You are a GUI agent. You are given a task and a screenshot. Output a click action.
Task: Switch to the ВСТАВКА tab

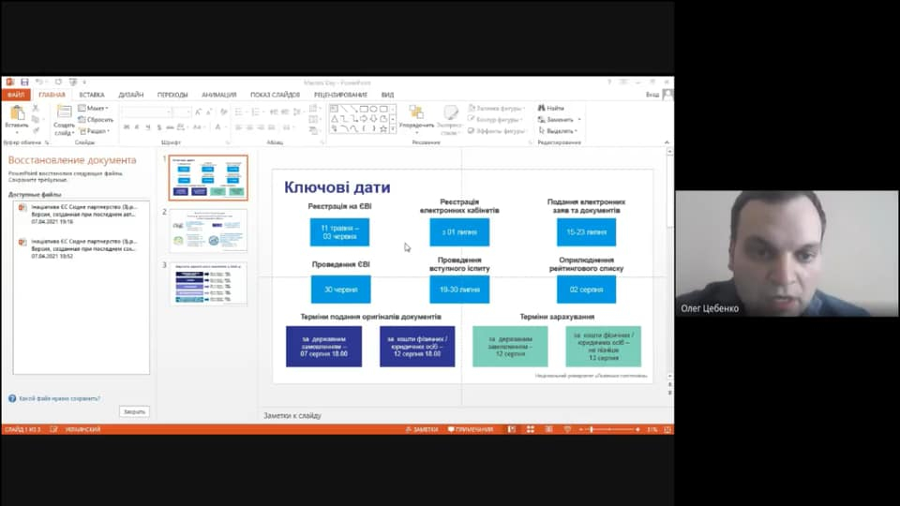[x=92, y=95]
